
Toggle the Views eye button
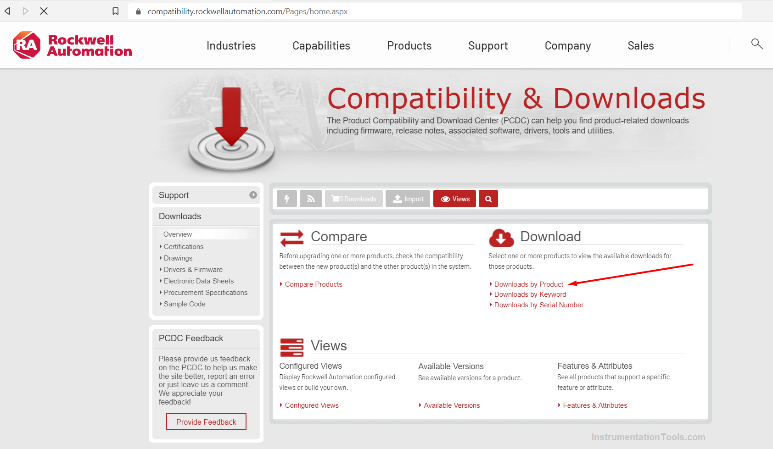click(x=454, y=199)
